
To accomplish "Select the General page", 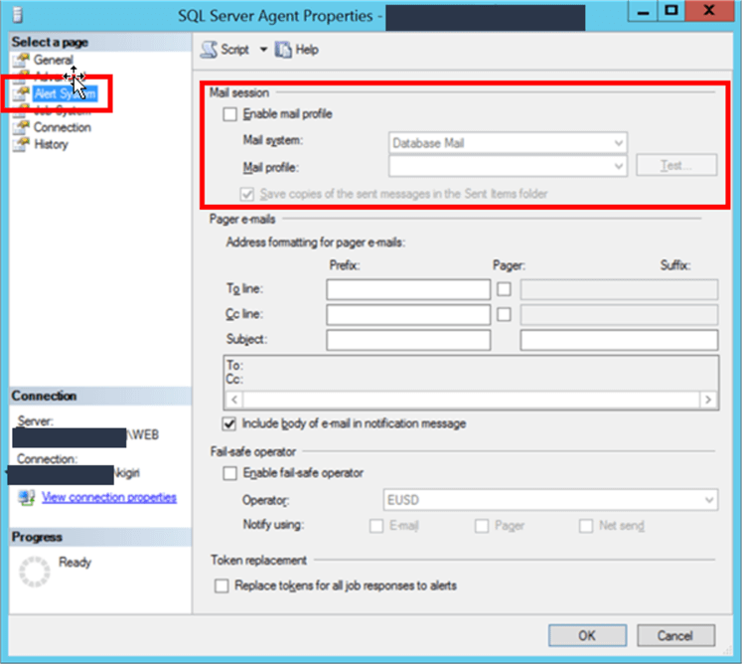I will tap(53, 61).
